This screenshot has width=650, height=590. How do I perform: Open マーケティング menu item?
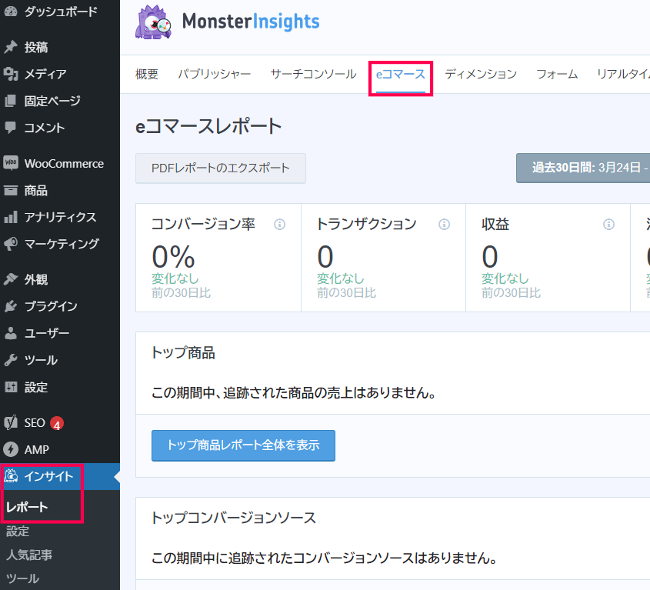coord(62,244)
